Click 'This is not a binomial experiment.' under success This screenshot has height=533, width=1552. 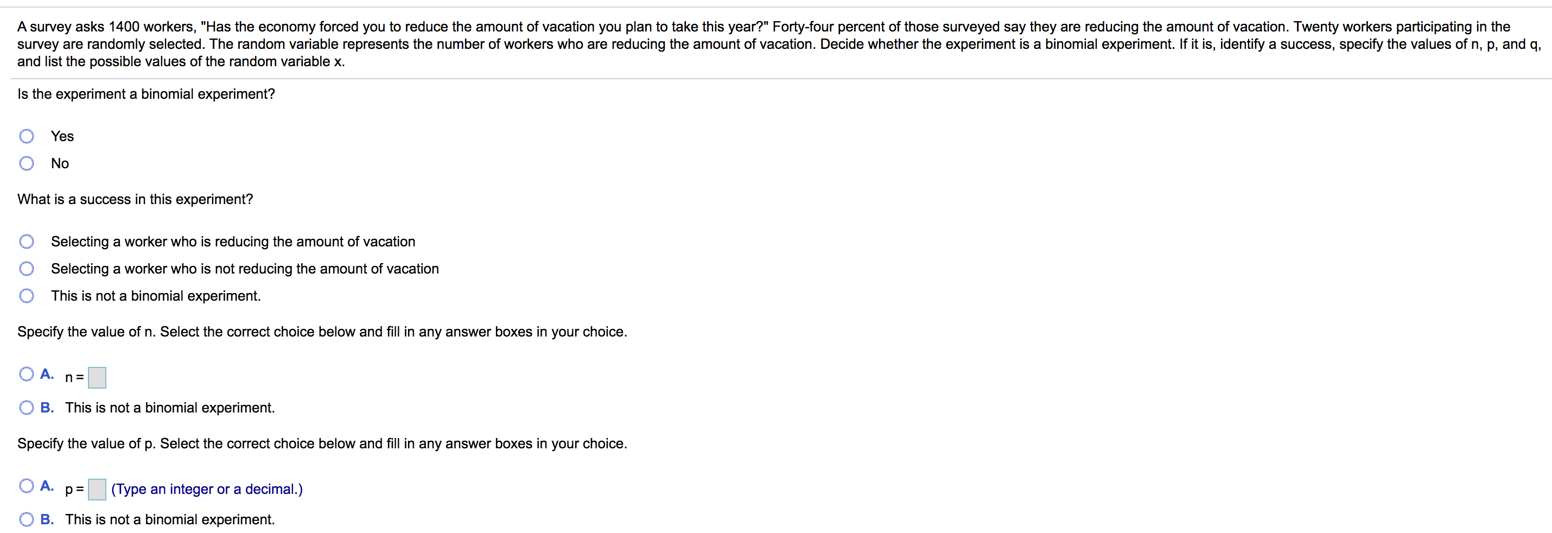(155, 296)
